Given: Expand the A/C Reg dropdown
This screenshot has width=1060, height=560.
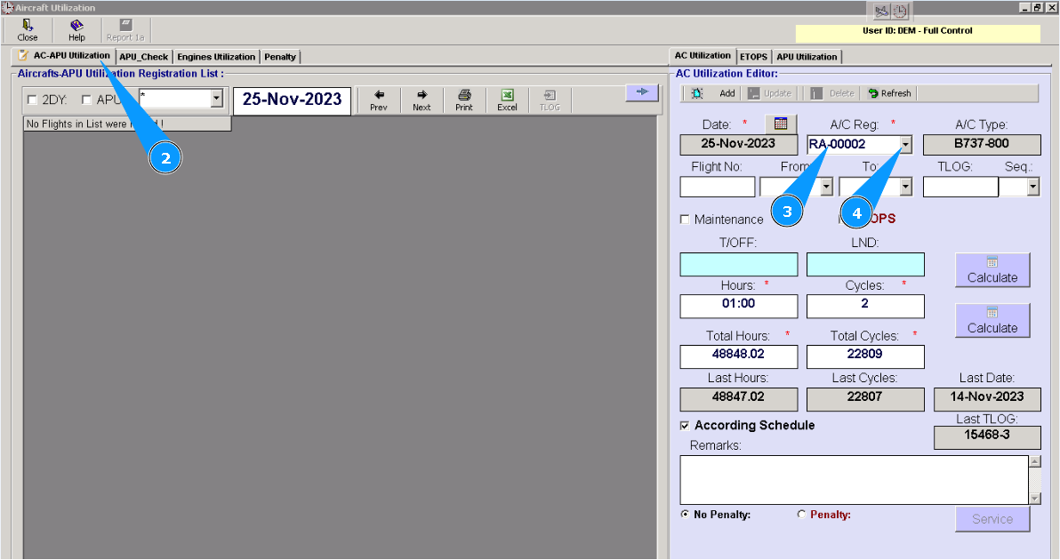Looking at the screenshot, I should (x=905, y=145).
